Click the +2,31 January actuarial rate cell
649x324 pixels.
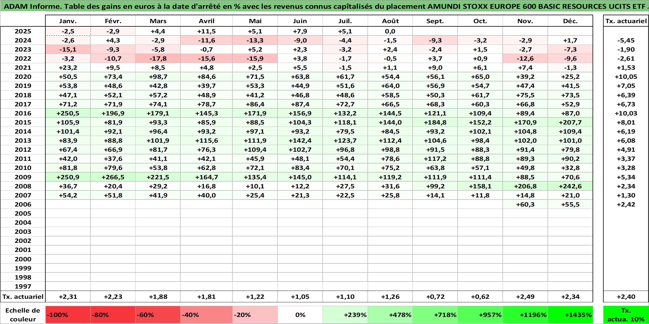pyautogui.click(x=68, y=297)
